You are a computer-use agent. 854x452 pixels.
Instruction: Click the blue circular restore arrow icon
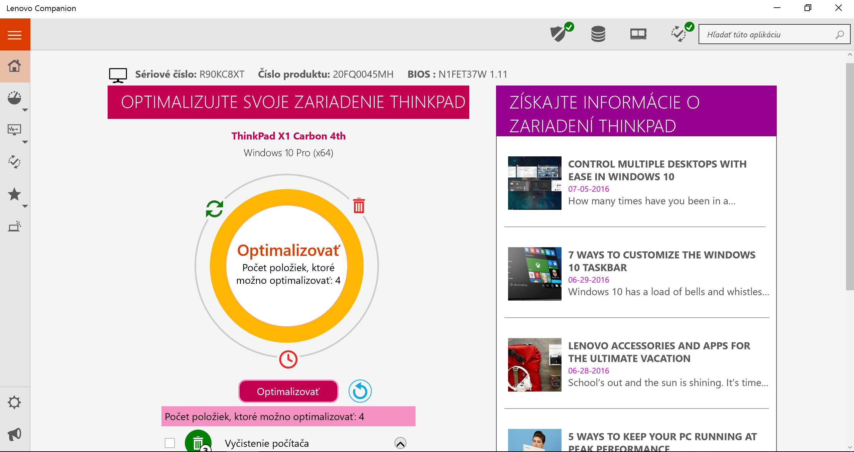(360, 391)
